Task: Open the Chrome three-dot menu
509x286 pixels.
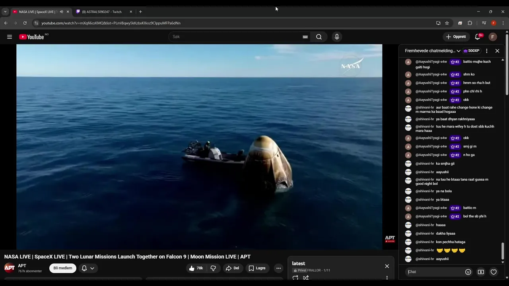Action: (503, 23)
